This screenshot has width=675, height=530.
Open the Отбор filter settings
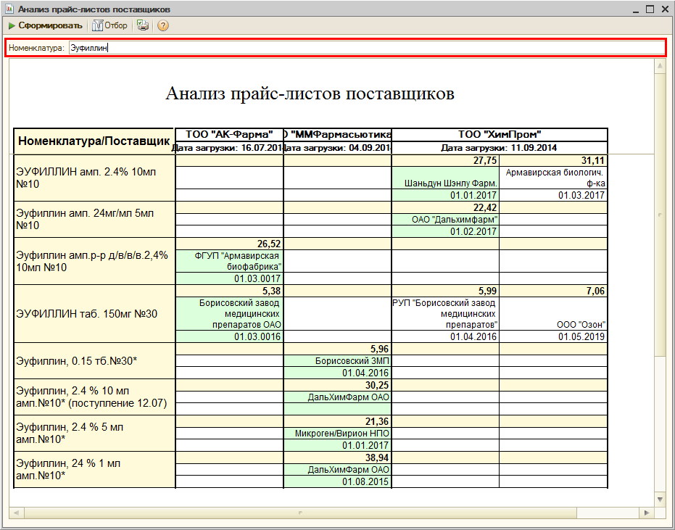click(x=109, y=25)
